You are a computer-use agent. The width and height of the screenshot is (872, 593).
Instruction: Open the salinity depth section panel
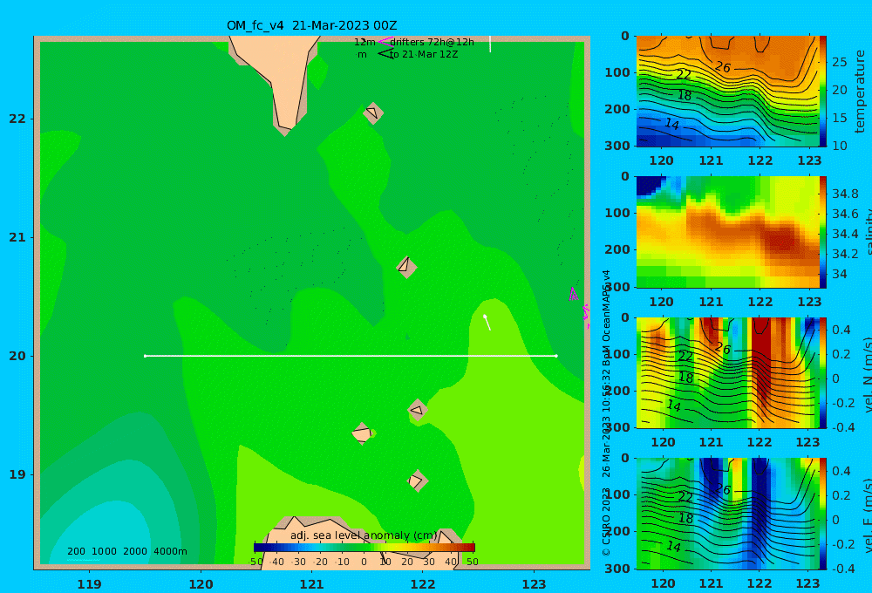(727, 232)
